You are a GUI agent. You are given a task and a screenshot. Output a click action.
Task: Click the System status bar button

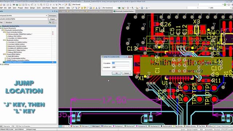pyautogui.click(x=183, y=130)
